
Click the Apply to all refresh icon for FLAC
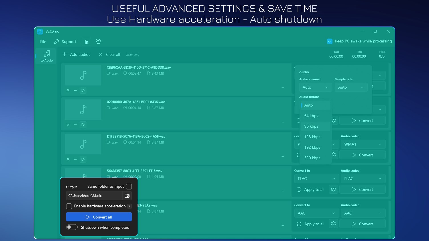pyautogui.click(x=299, y=189)
